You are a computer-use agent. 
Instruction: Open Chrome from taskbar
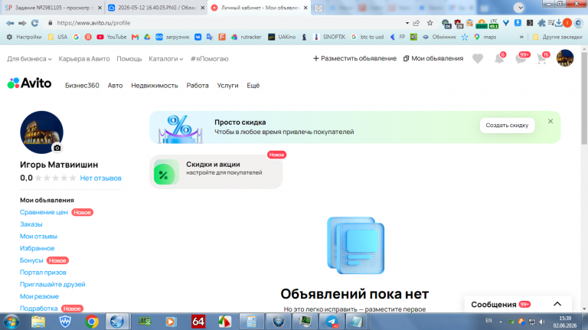(92, 322)
